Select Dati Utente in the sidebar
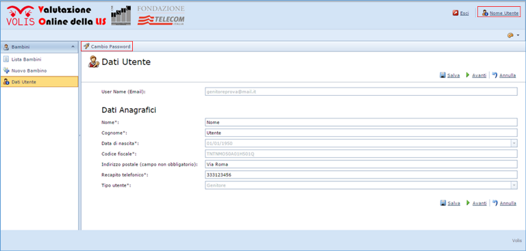The image size is (526, 251). 39,82
